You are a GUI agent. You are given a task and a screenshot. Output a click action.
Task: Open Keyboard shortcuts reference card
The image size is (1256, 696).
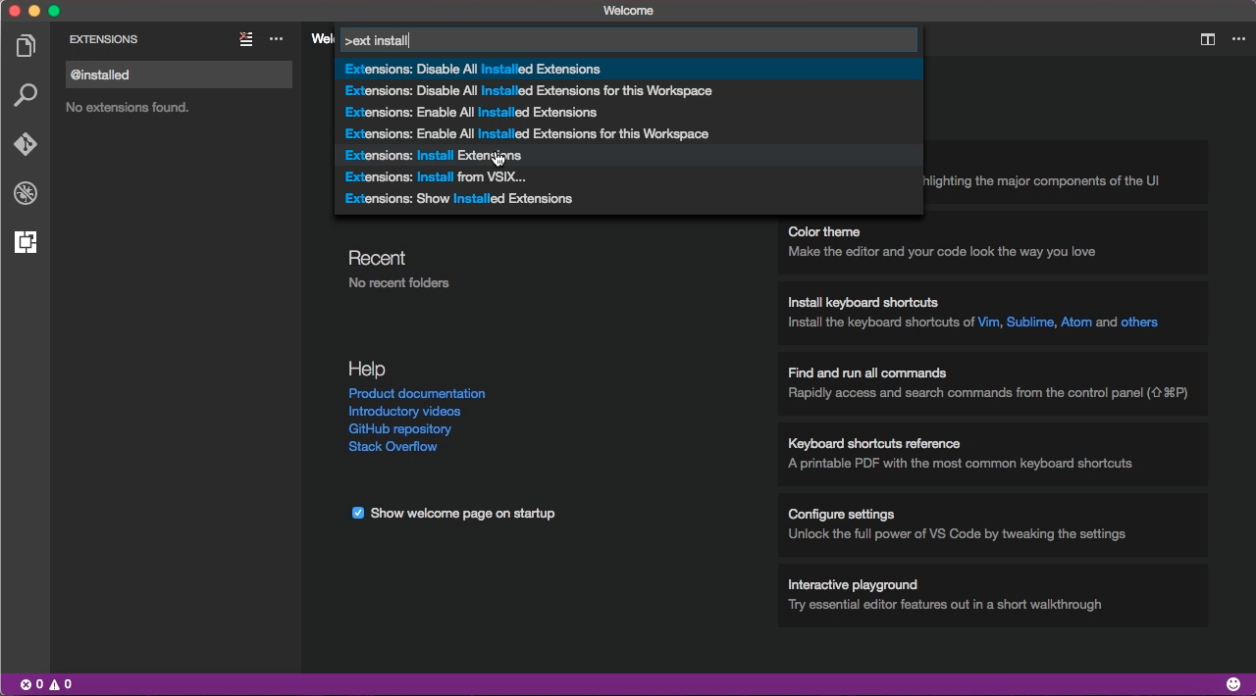click(993, 453)
